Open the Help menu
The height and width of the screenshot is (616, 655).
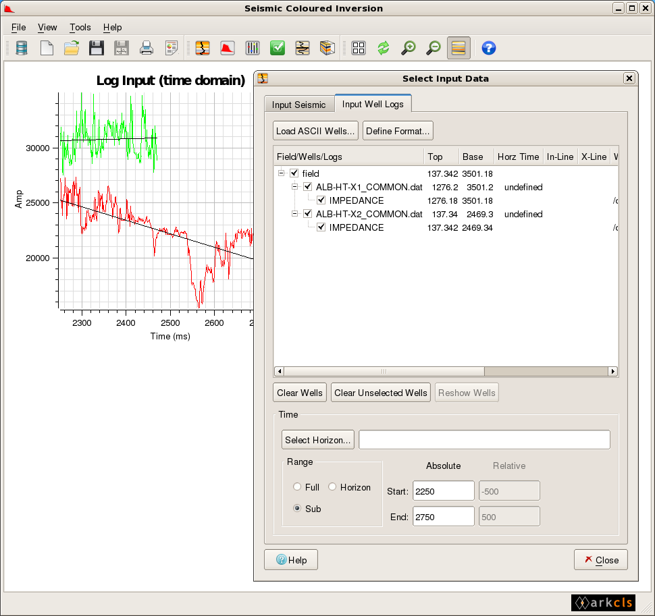point(112,28)
